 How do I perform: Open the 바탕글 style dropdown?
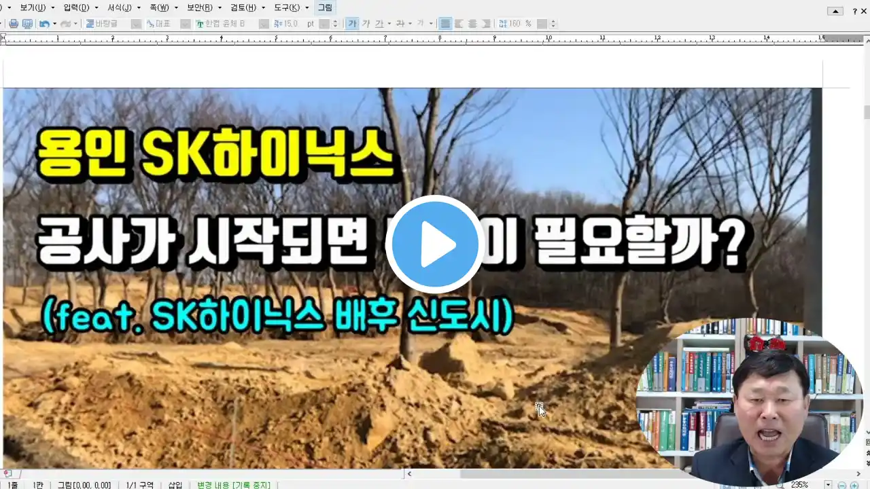pyautogui.click(x=136, y=24)
